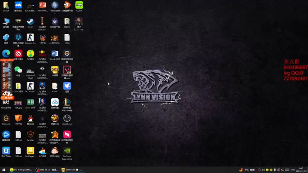Open the taskbar clock showing 6:17
This screenshot has height=173, width=308.
coord(301,170)
